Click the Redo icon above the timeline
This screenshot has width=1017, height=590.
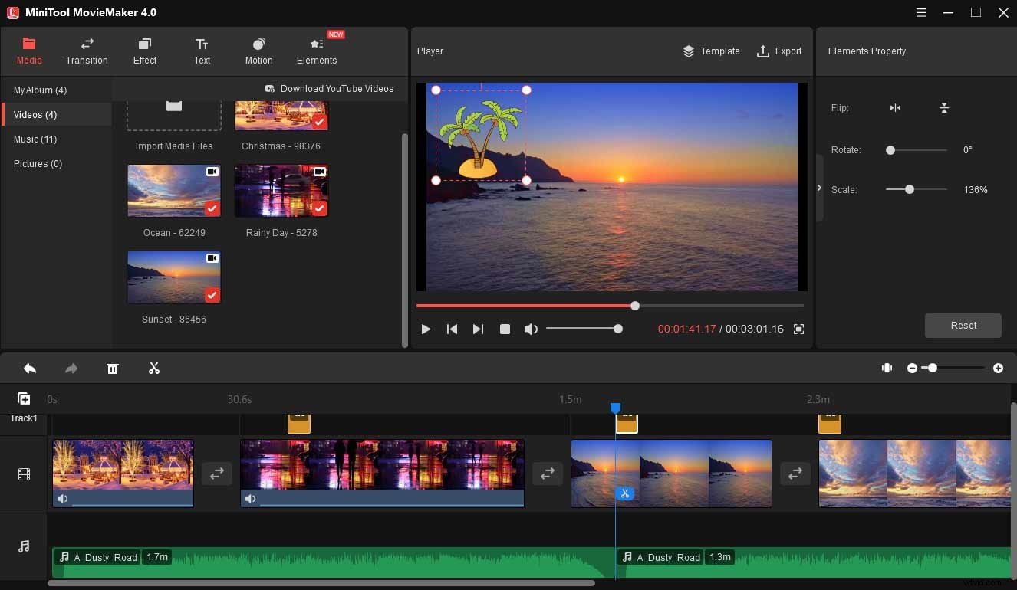pyautogui.click(x=71, y=368)
